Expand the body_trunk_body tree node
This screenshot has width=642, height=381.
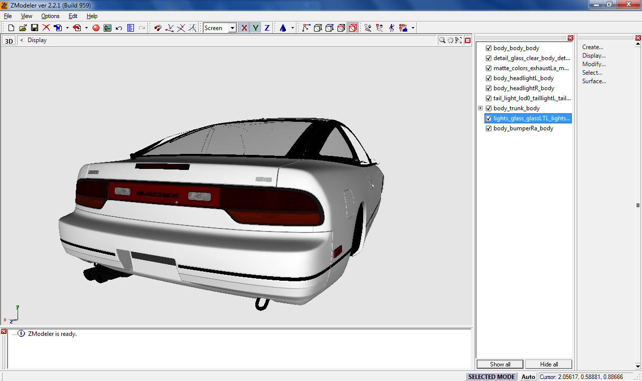click(480, 108)
